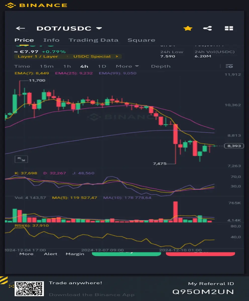249x301 pixels.
Task: Open the Depth chart view
Action: 161,66
